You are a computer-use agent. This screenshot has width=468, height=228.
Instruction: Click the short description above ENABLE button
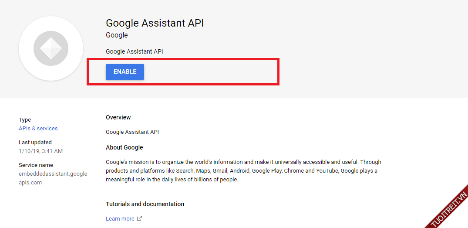(134, 51)
